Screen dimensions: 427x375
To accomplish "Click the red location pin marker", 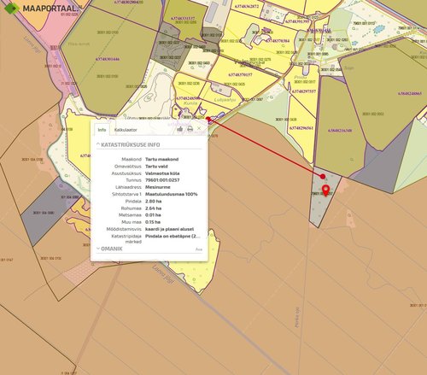I will [x=325, y=190].
